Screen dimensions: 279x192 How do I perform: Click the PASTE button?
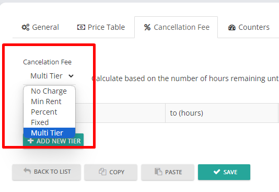pos(168,172)
